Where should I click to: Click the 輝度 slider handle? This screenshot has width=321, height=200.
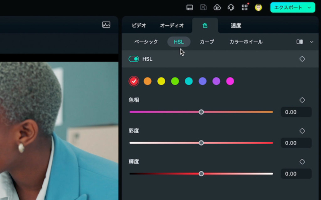point(201,174)
